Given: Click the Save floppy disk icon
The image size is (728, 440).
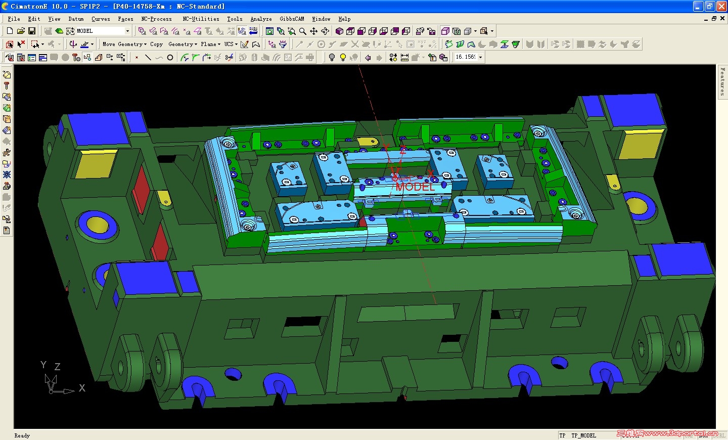Looking at the screenshot, I should [x=32, y=31].
